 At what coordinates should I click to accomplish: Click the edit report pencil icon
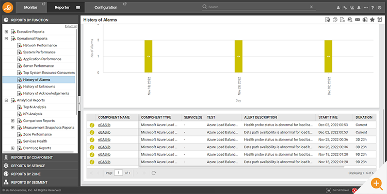tap(335, 20)
